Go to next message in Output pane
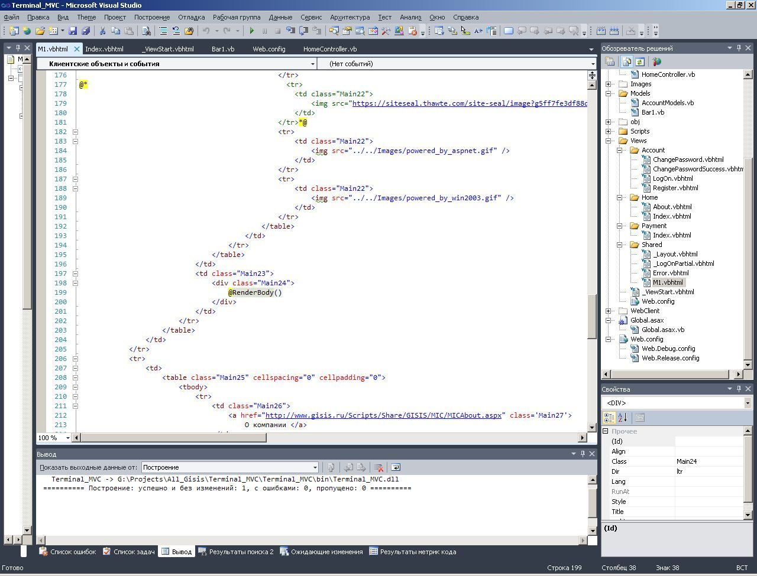 [362, 467]
